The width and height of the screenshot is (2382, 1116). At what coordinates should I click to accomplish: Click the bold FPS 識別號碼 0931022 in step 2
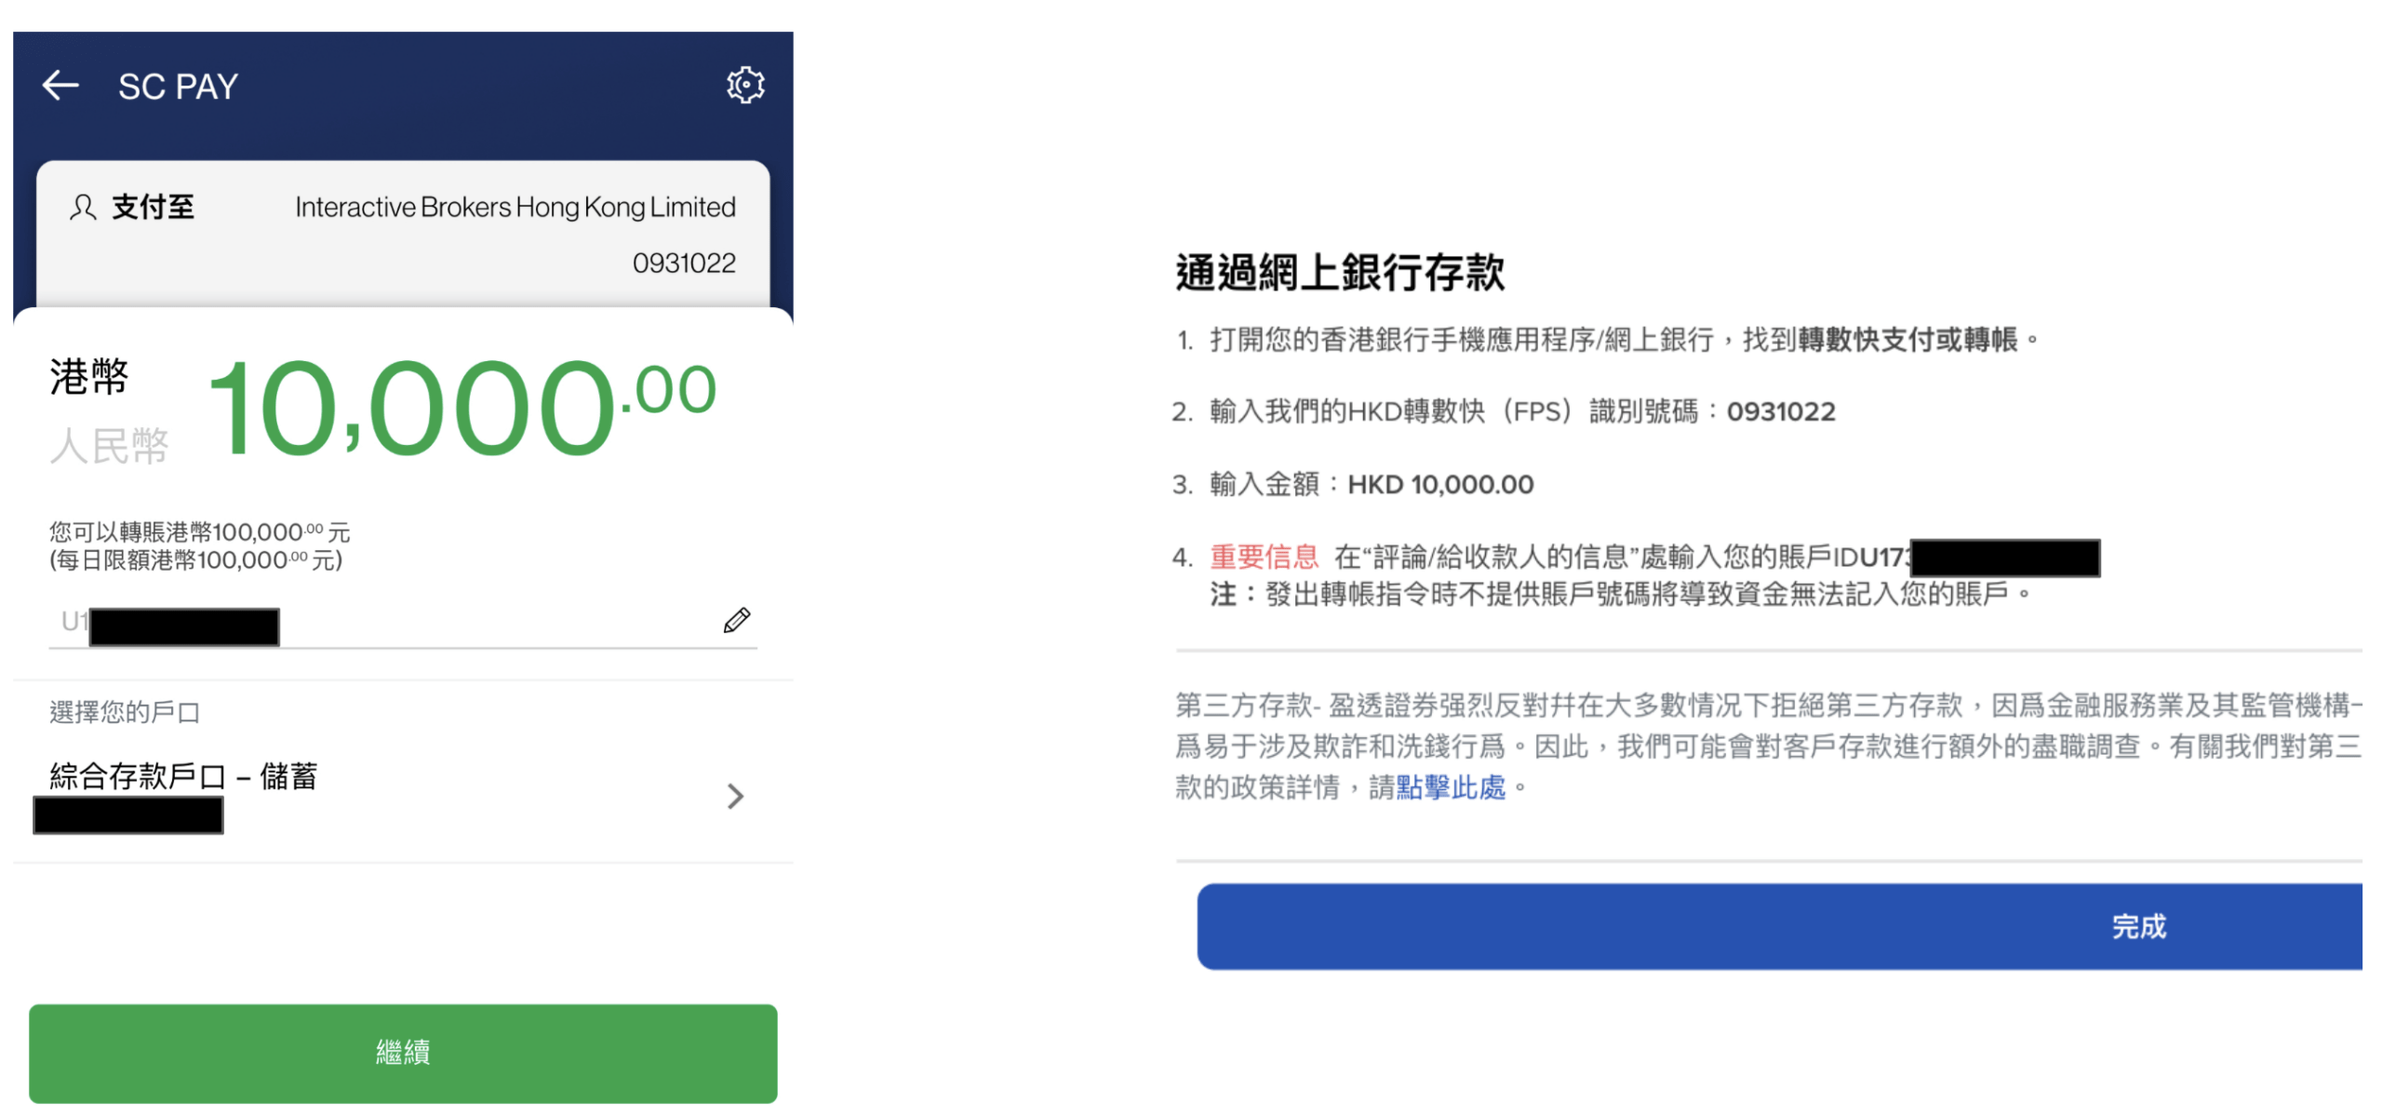tap(1781, 411)
